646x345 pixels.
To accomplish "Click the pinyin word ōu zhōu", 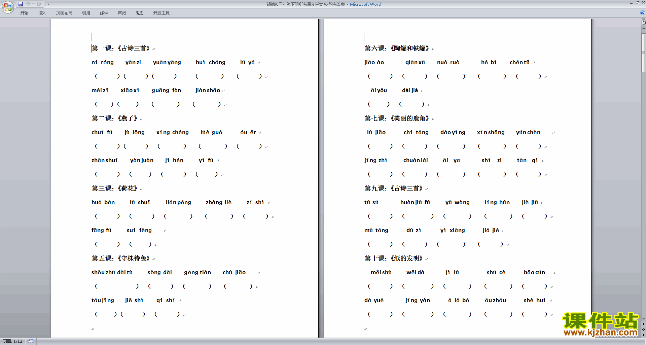I will [495, 301].
